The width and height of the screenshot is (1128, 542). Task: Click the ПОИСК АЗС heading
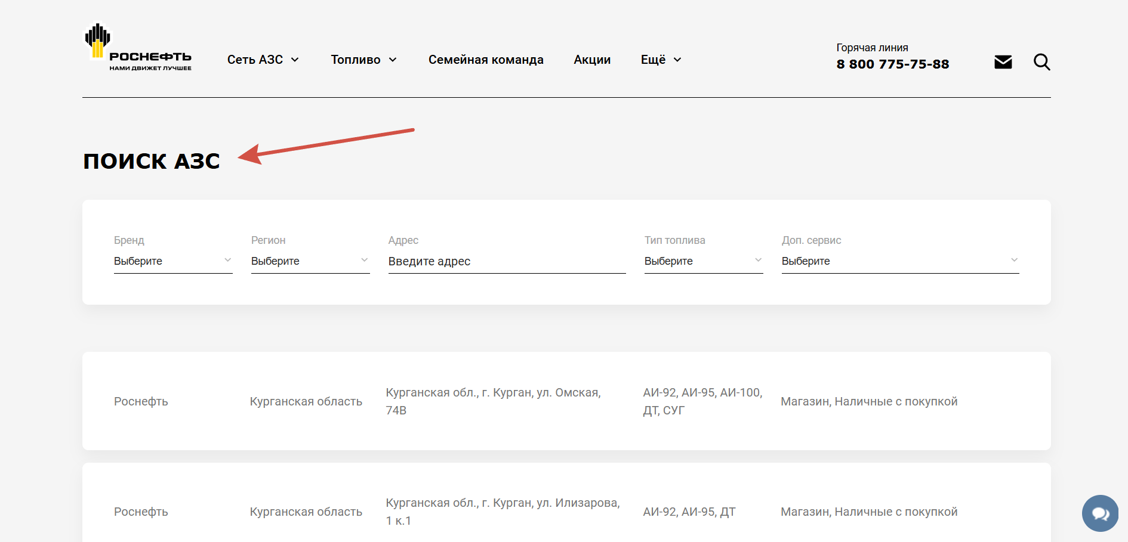click(x=152, y=161)
